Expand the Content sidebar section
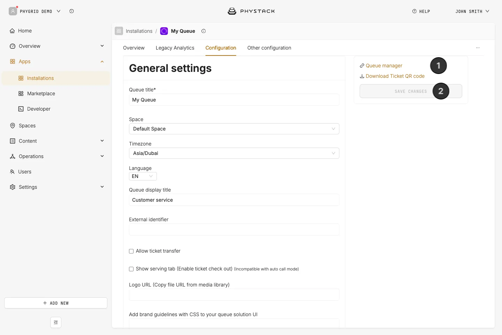502x335 pixels. tap(102, 141)
